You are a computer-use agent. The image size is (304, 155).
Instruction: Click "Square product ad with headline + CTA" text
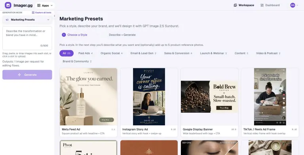click(83, 134)
